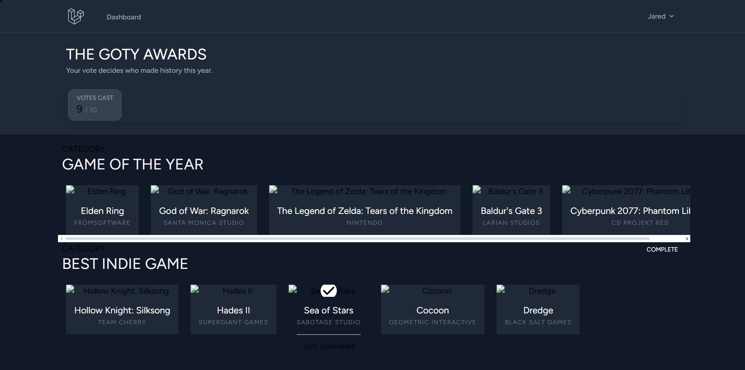The height and width of the screenshot is (370, 745).
Task: Click the right arrow of the horizontal scrollbar
Action: point(687,239)
